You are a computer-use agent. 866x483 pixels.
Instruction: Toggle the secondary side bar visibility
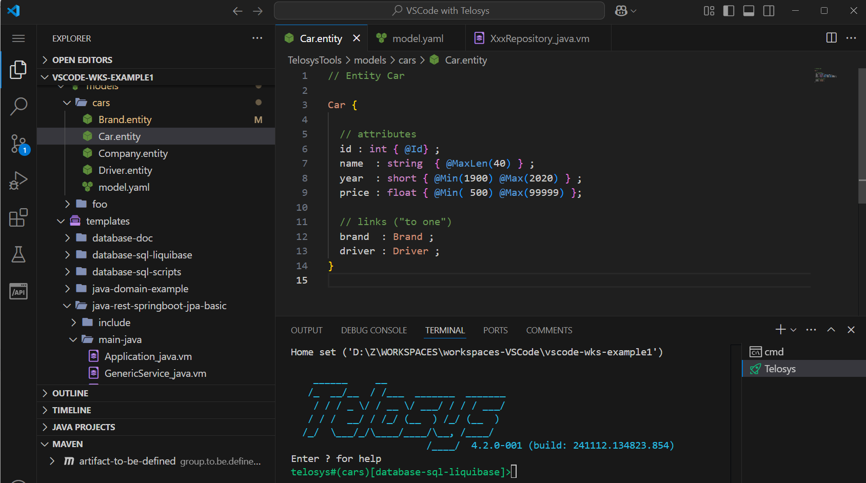[x=769, y=11]
